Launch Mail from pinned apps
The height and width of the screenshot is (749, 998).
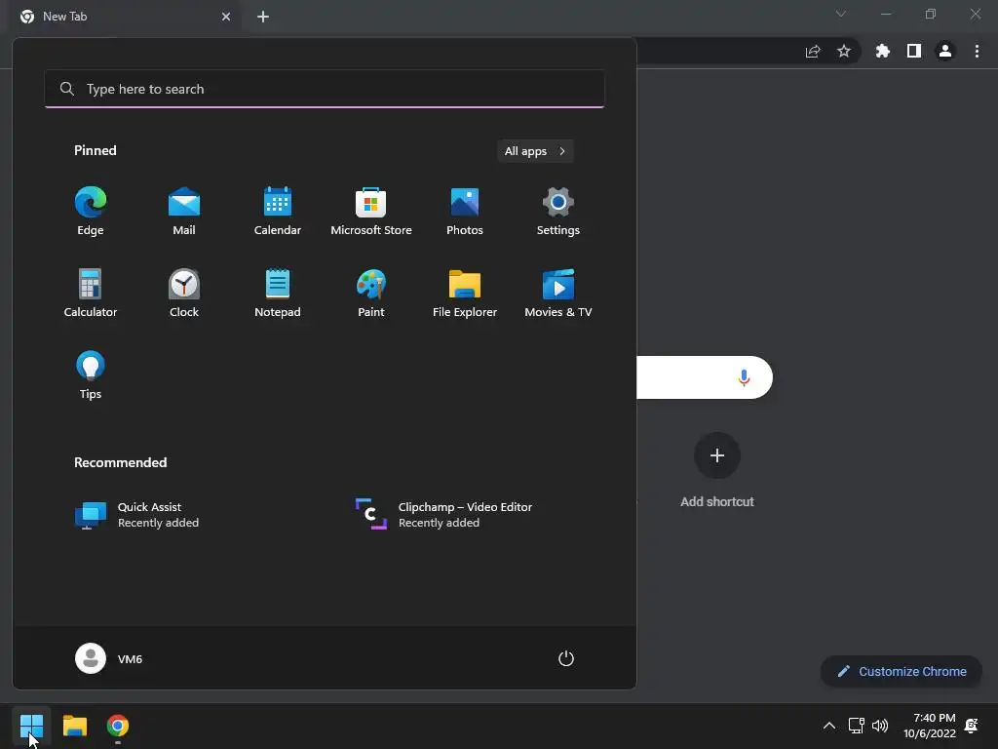(x=184, y=211)
